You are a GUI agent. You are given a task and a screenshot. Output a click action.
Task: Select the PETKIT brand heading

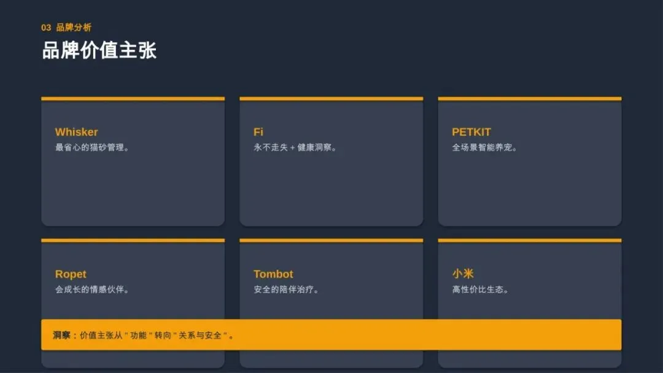click(x=471, y=132)
